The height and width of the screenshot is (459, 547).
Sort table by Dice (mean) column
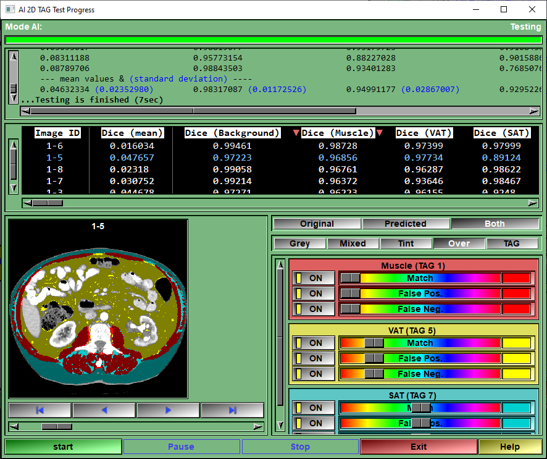pyautogui.click(x=132, y=133)
